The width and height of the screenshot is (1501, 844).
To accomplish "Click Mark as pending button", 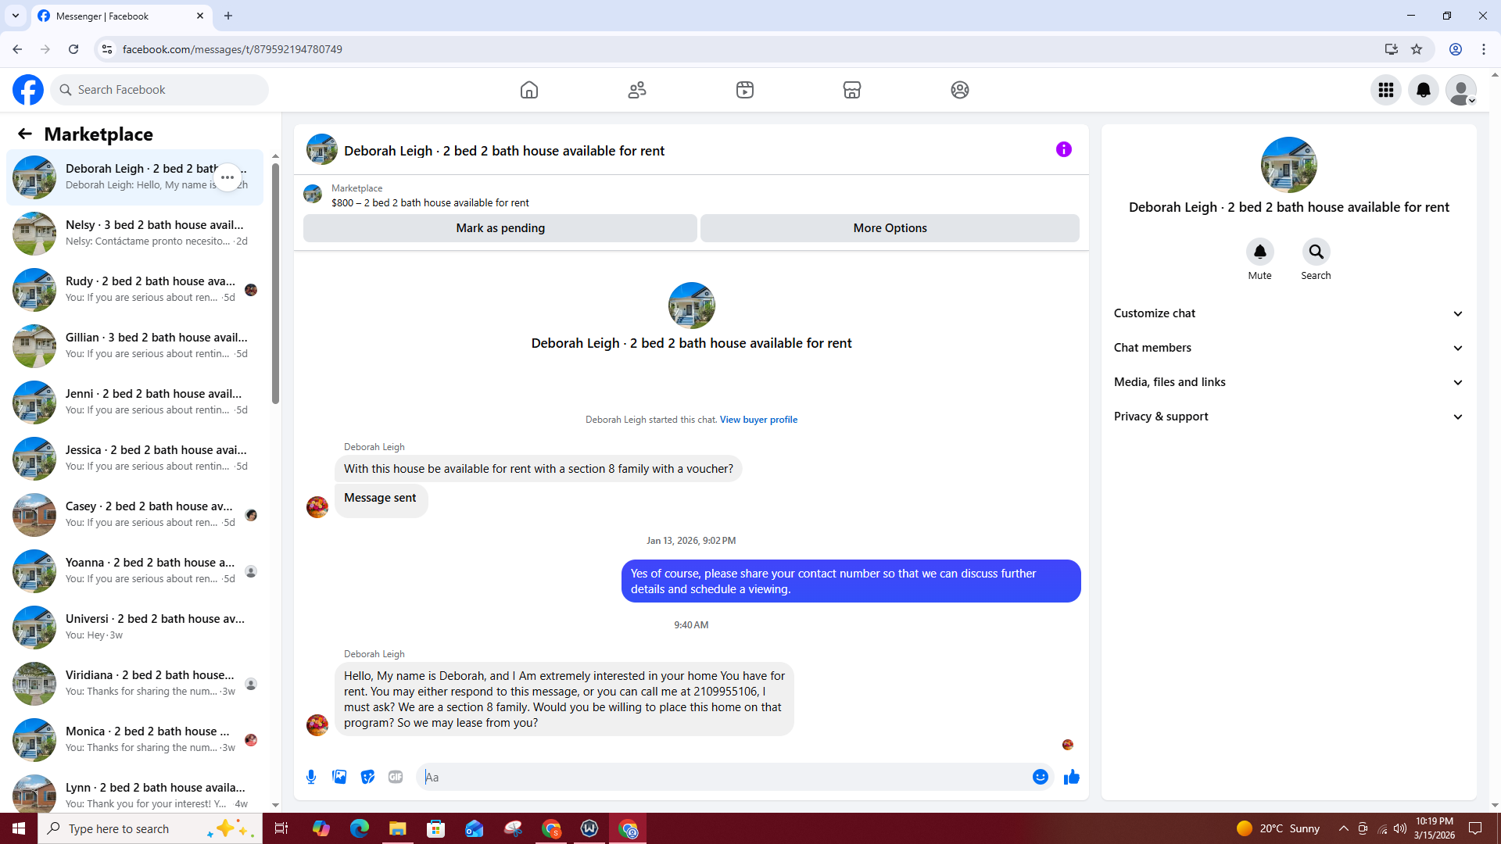I will [x=500, y=228].
